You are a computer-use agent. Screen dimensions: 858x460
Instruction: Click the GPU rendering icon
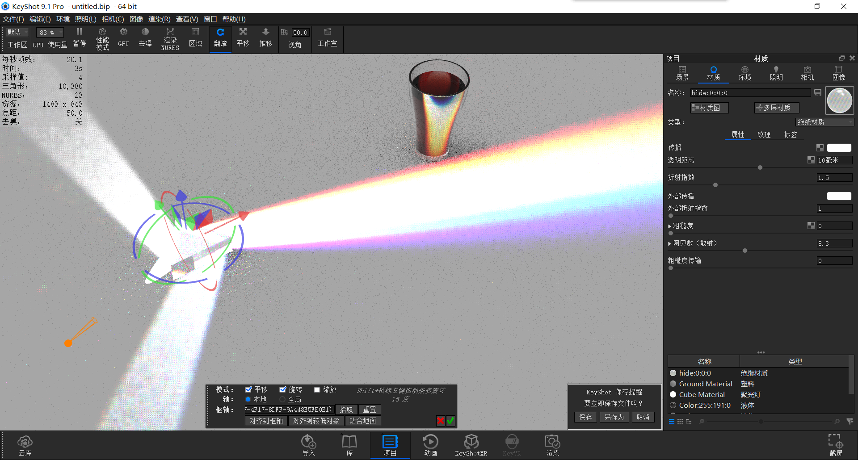click(123, 38)
